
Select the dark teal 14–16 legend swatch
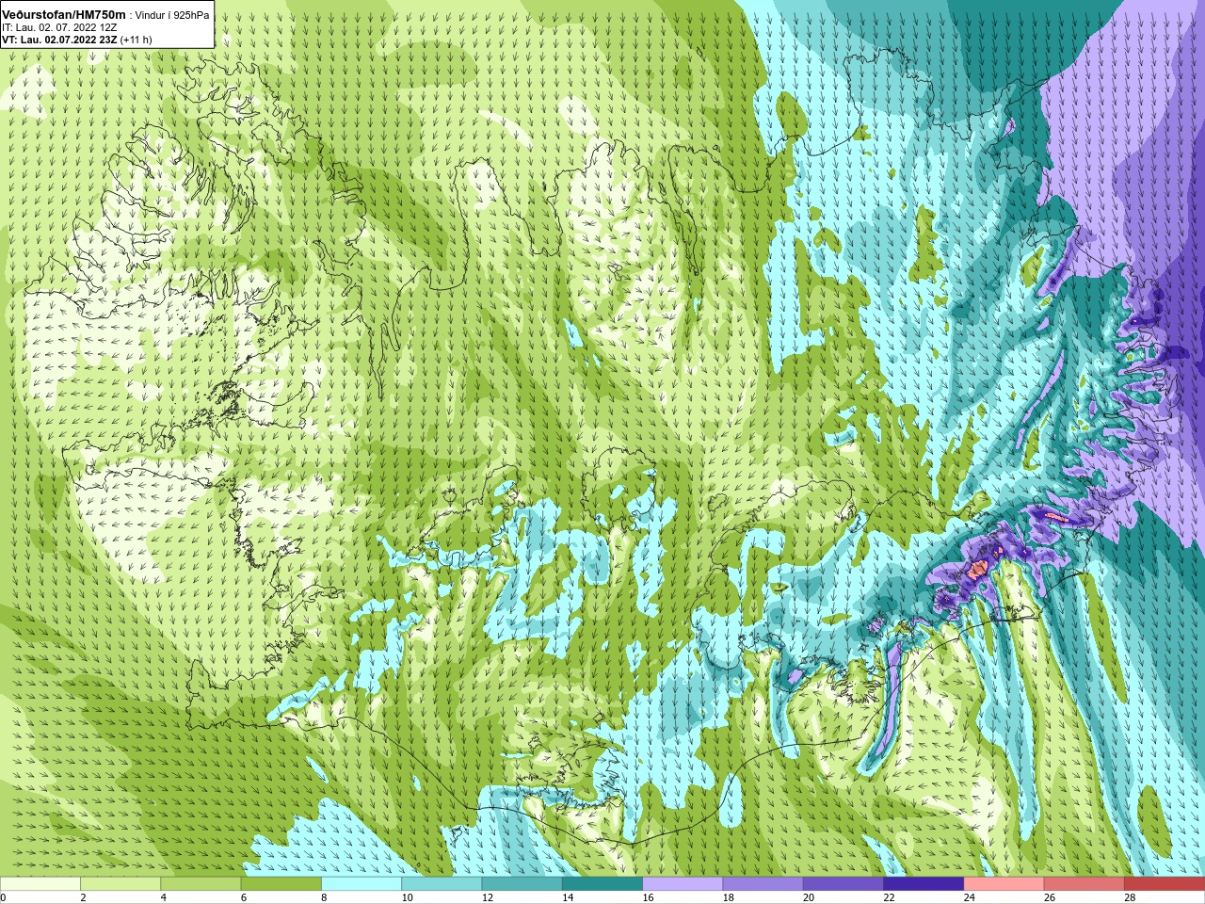pyautogui.click(x=602, y=884)
